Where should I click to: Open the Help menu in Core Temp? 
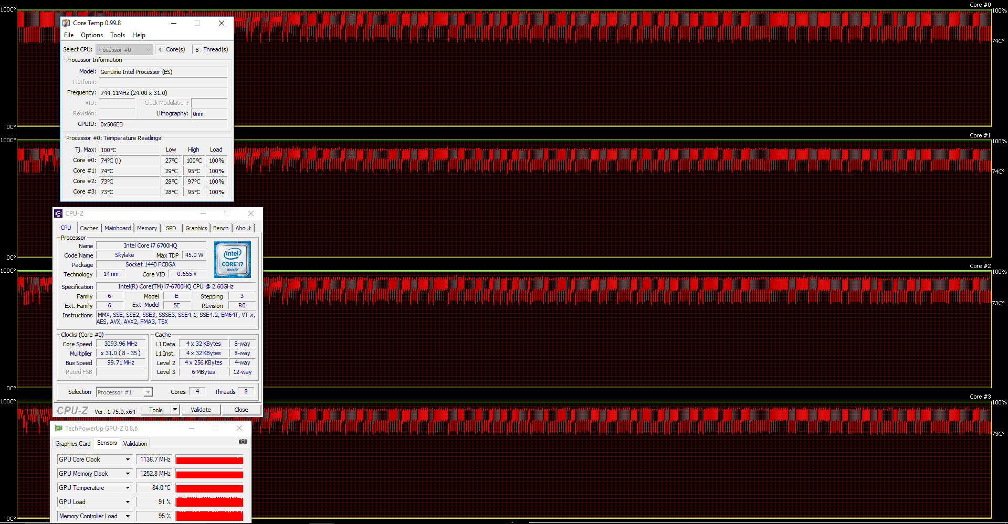pyautogui.click(x=139, y=35)
